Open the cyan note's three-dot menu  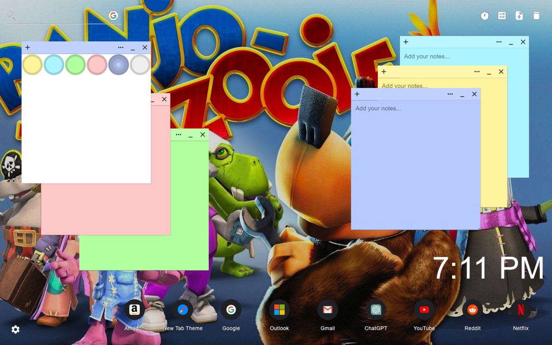(x=499, y=42)
